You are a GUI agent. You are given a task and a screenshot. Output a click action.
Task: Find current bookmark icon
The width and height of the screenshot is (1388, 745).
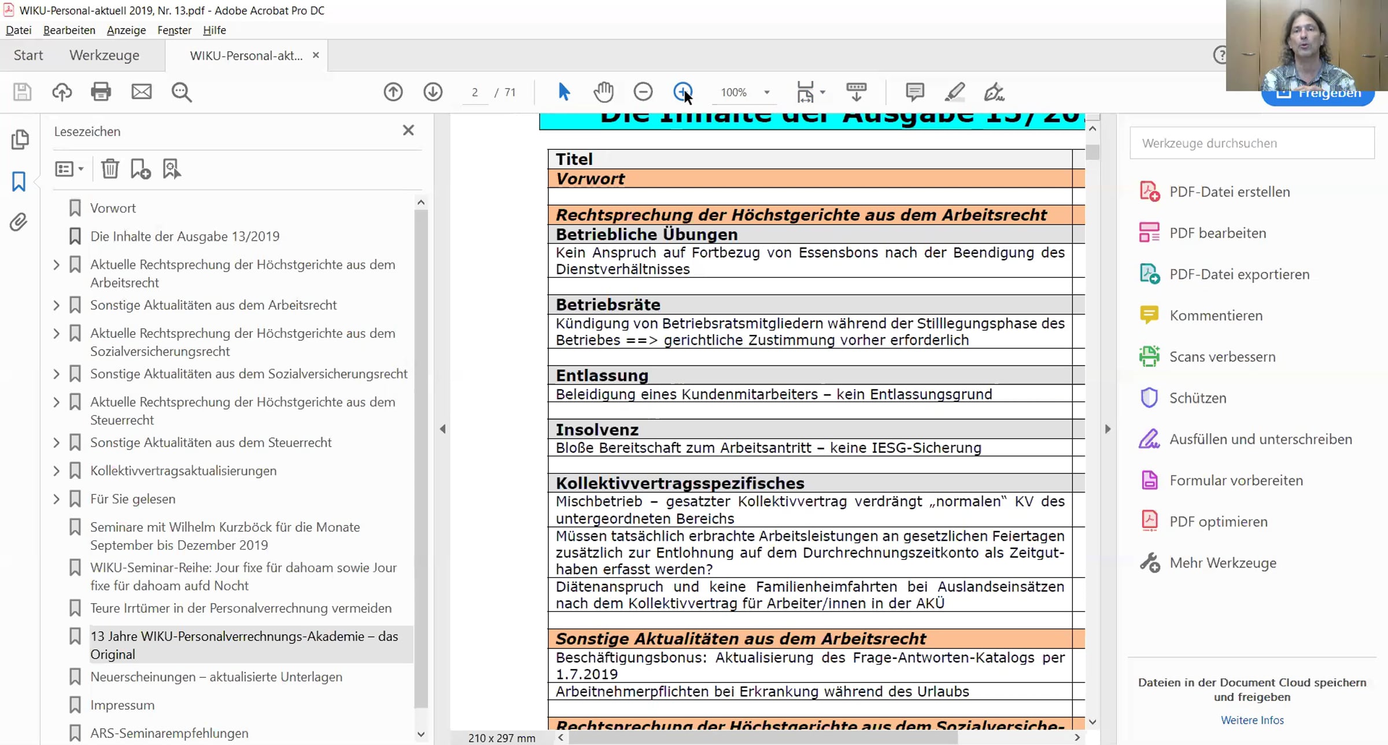click(x=172, y=169)
